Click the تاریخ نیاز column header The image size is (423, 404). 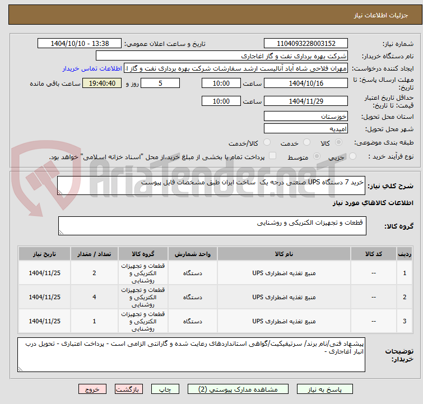[x=44, y=254]
